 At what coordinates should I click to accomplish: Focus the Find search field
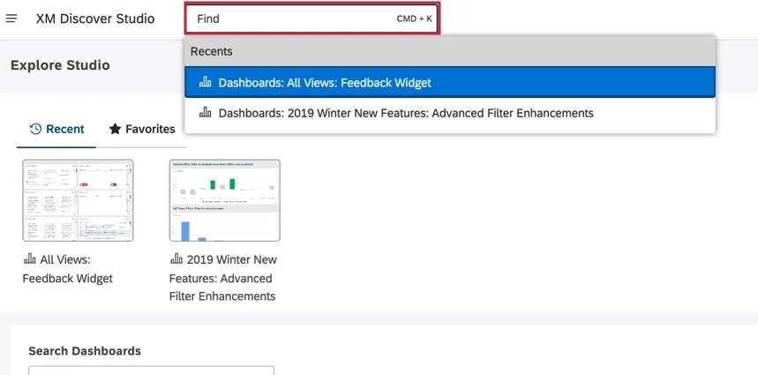(291, 19)
